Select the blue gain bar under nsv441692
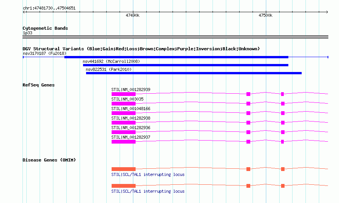Image resolution: width=339 pixels, height=203 pixels. pos(185,65)
